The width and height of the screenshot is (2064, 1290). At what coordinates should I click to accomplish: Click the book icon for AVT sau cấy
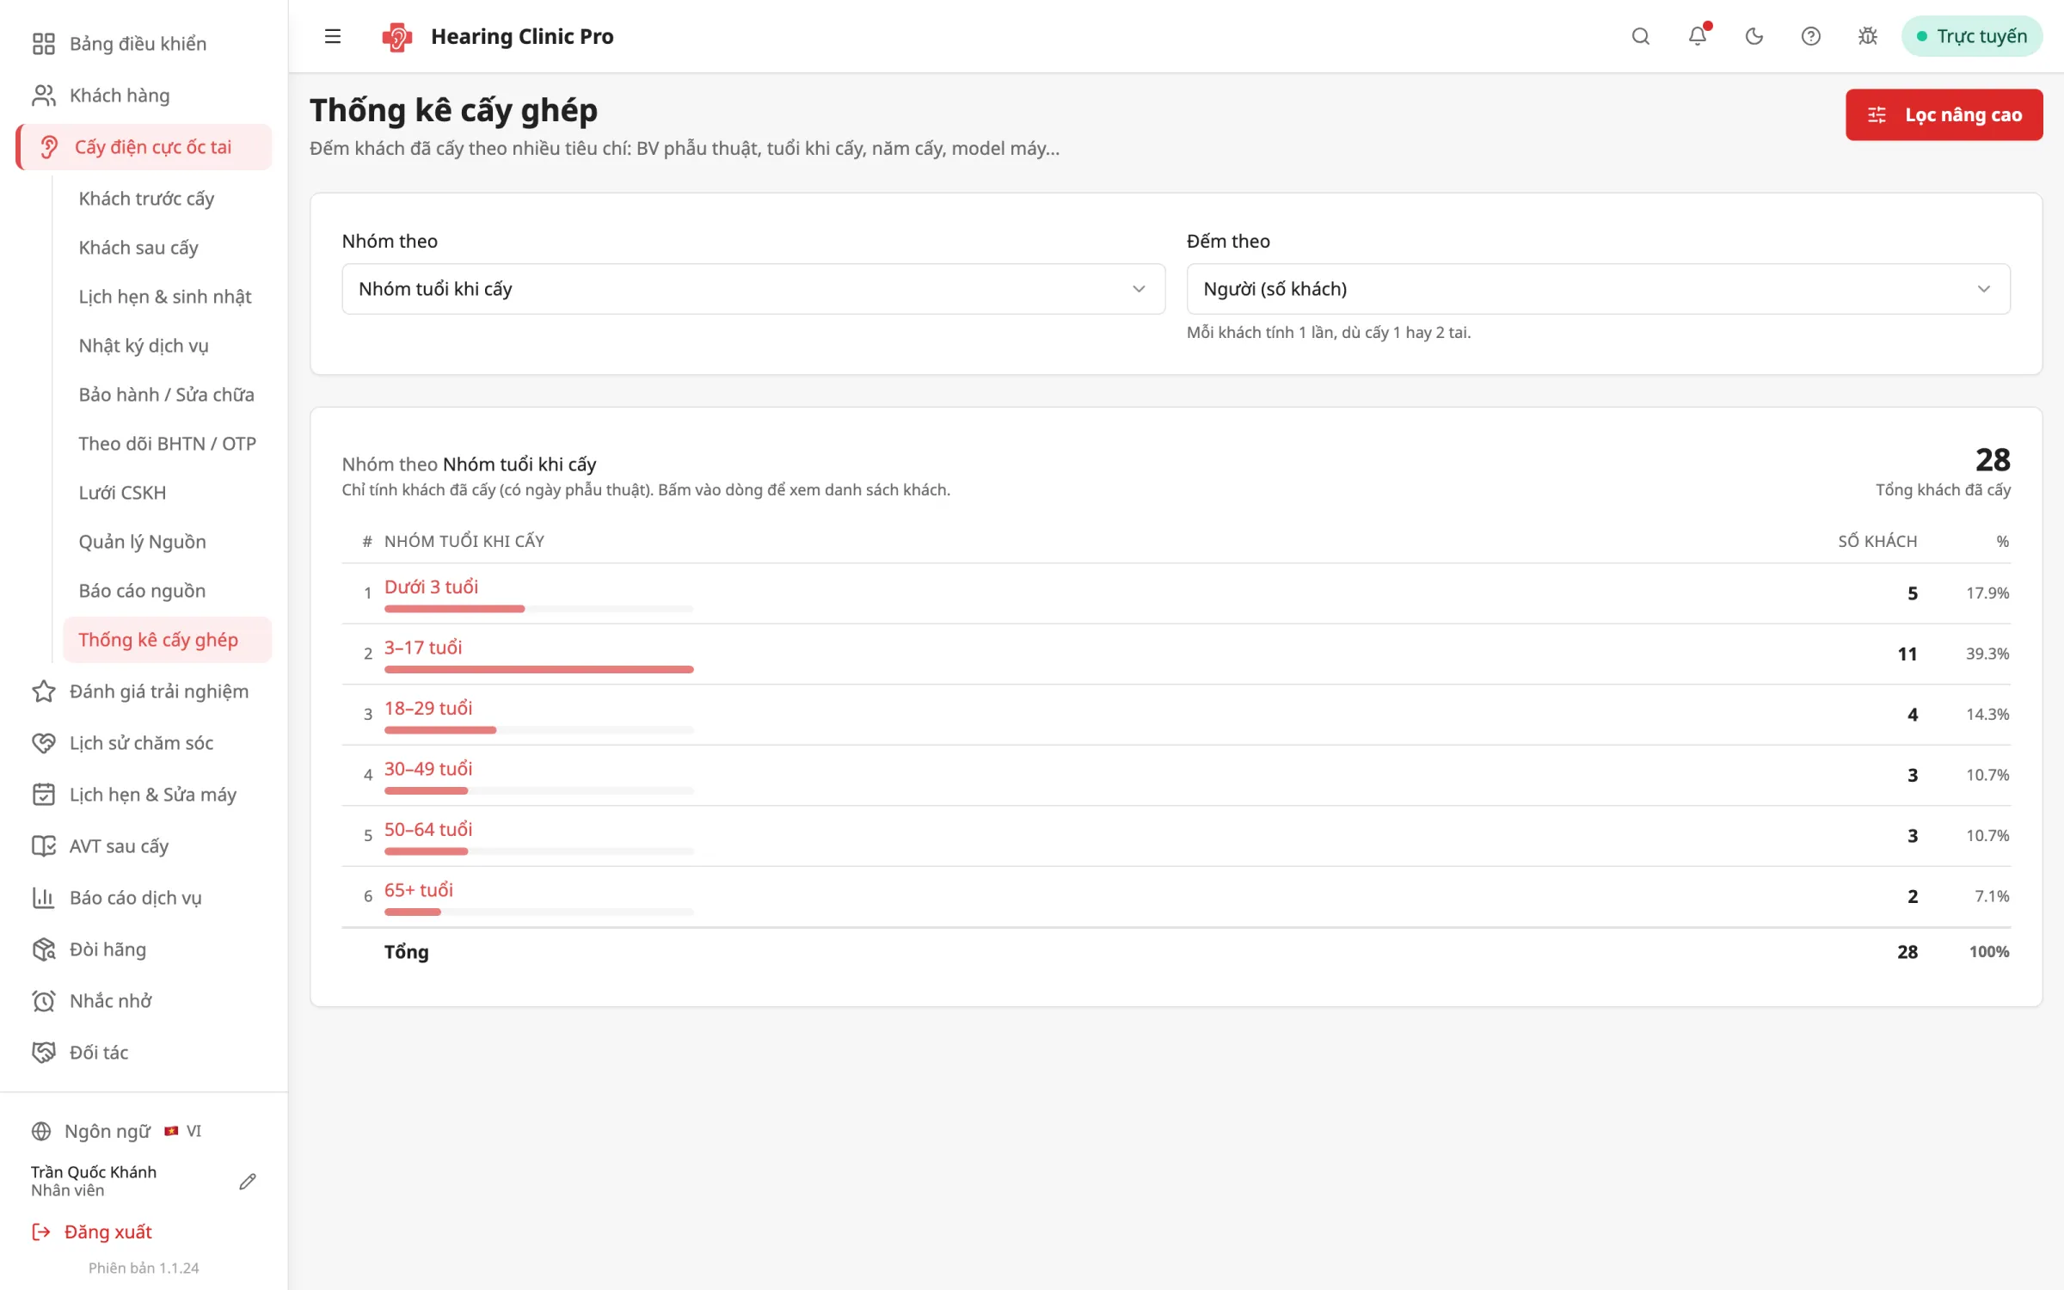pos(43,846)
